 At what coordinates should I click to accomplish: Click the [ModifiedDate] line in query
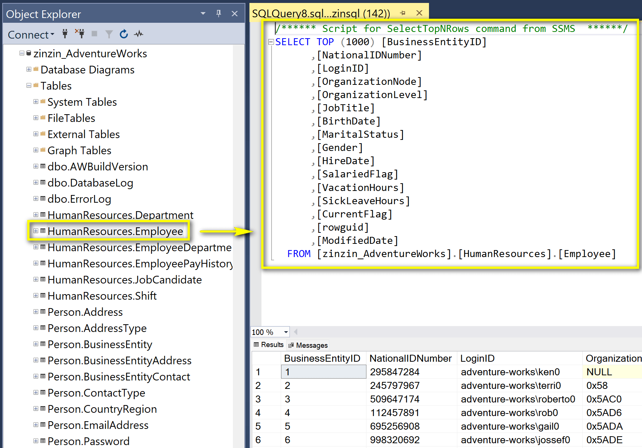355,241
